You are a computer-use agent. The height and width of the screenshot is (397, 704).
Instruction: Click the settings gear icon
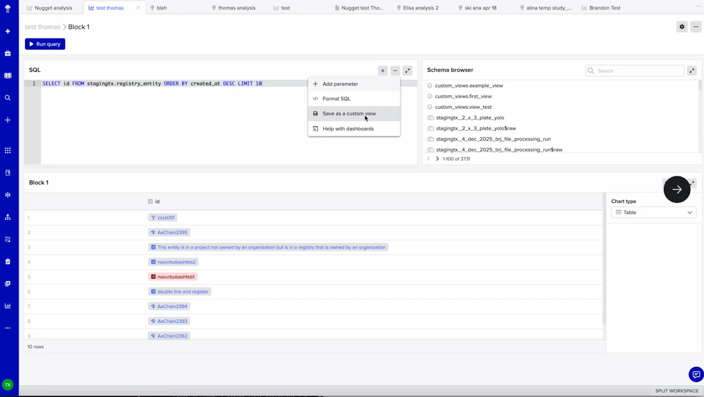pos(682,27)
